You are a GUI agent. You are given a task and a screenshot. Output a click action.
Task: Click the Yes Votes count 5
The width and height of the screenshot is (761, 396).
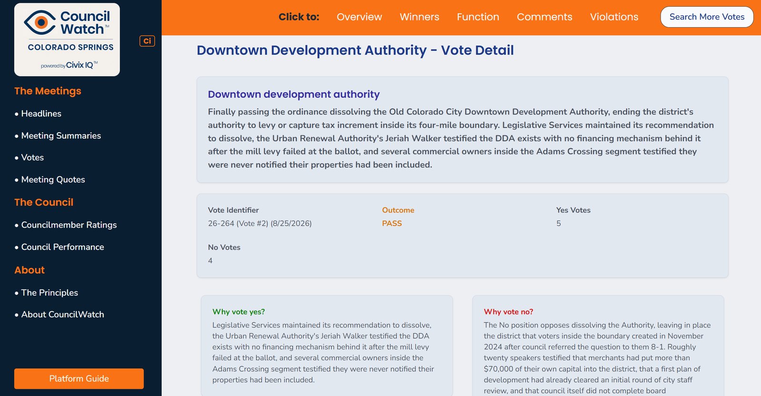coord(559,223)
